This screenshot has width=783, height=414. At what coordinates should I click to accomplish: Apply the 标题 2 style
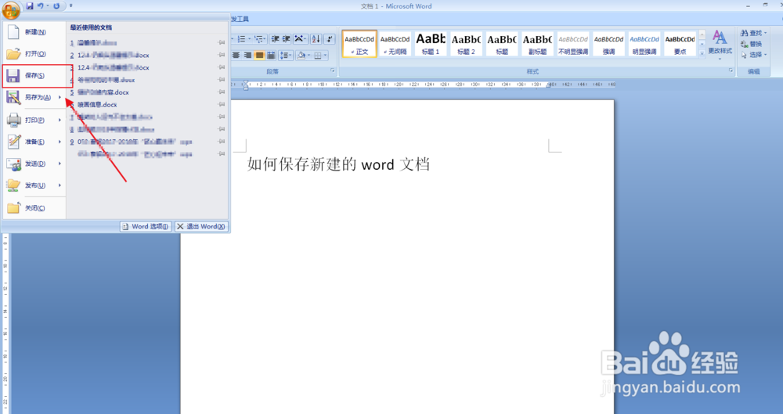coord(467,44)
